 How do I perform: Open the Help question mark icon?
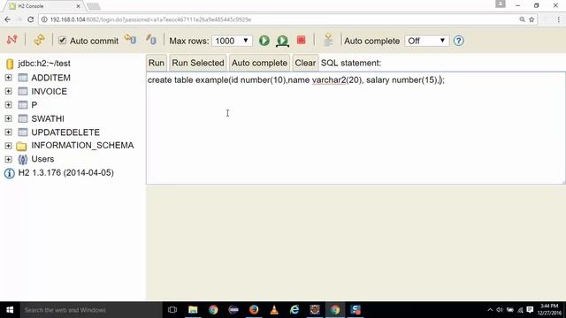pos(458,41)
